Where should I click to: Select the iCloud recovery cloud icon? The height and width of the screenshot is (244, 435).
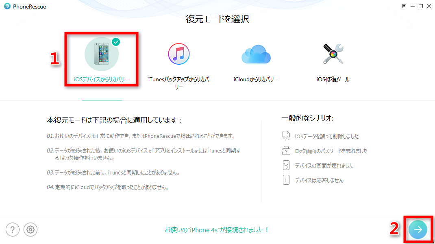256,54
